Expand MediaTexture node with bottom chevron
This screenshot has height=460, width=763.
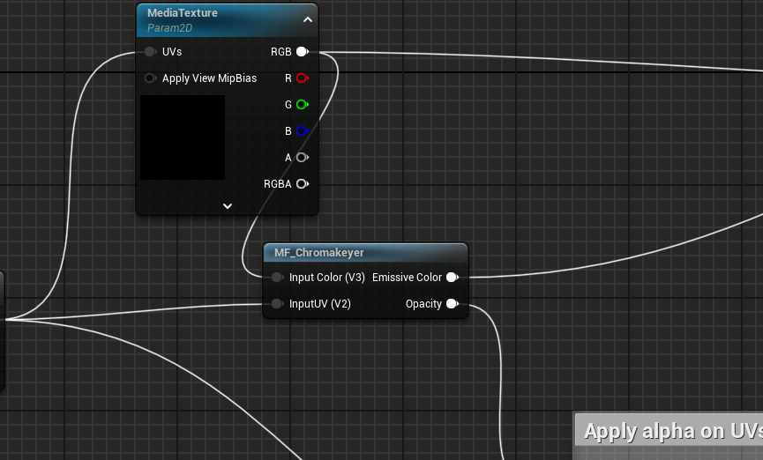[228, 206]
